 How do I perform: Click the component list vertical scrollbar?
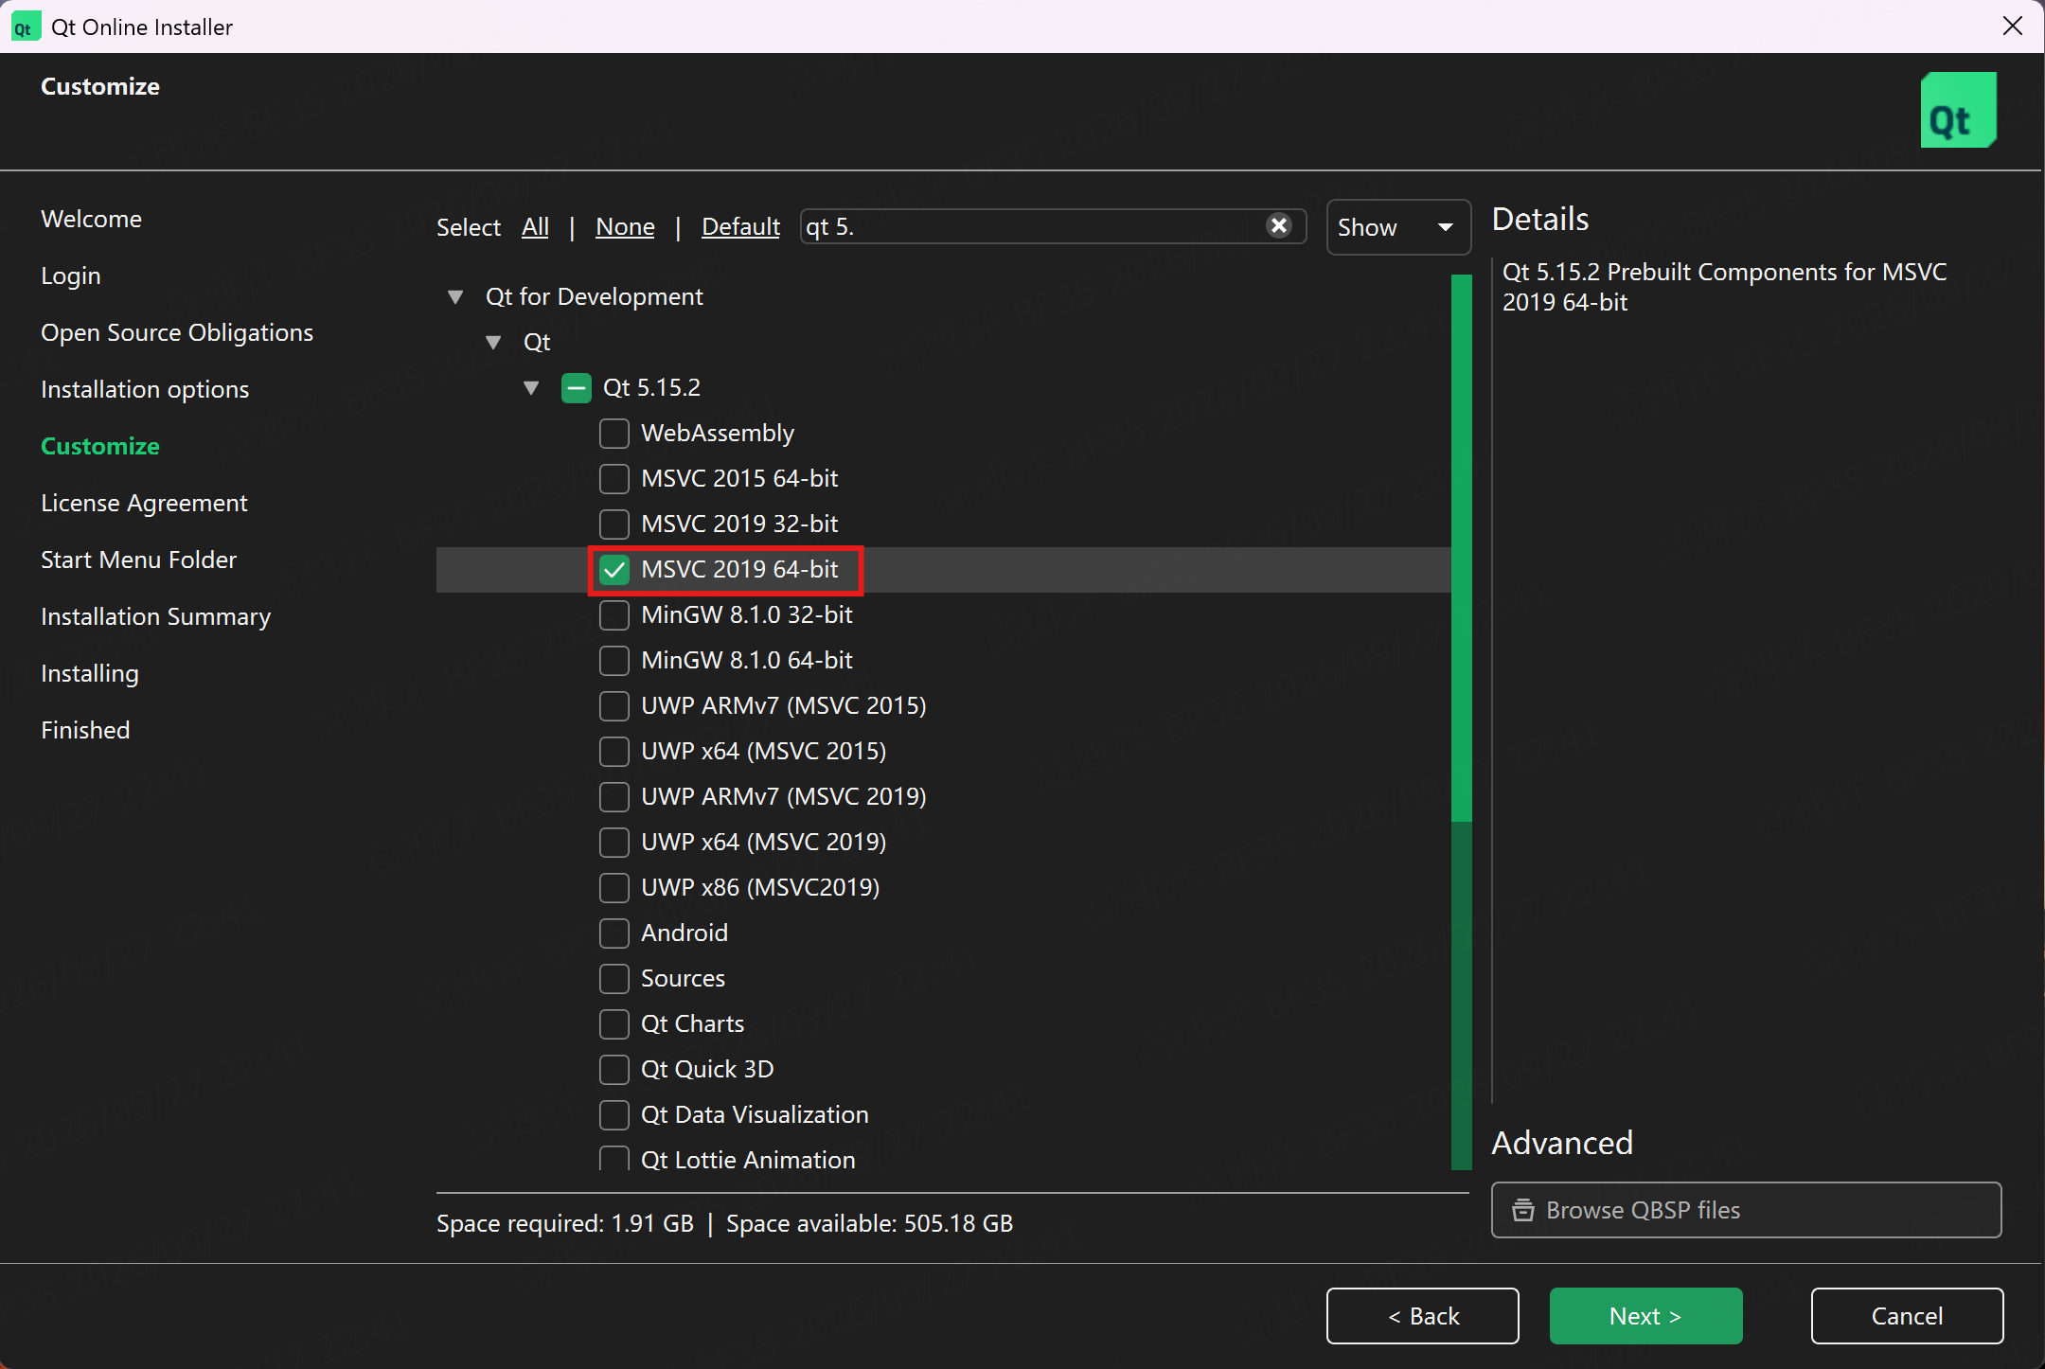coord(1462,721)
